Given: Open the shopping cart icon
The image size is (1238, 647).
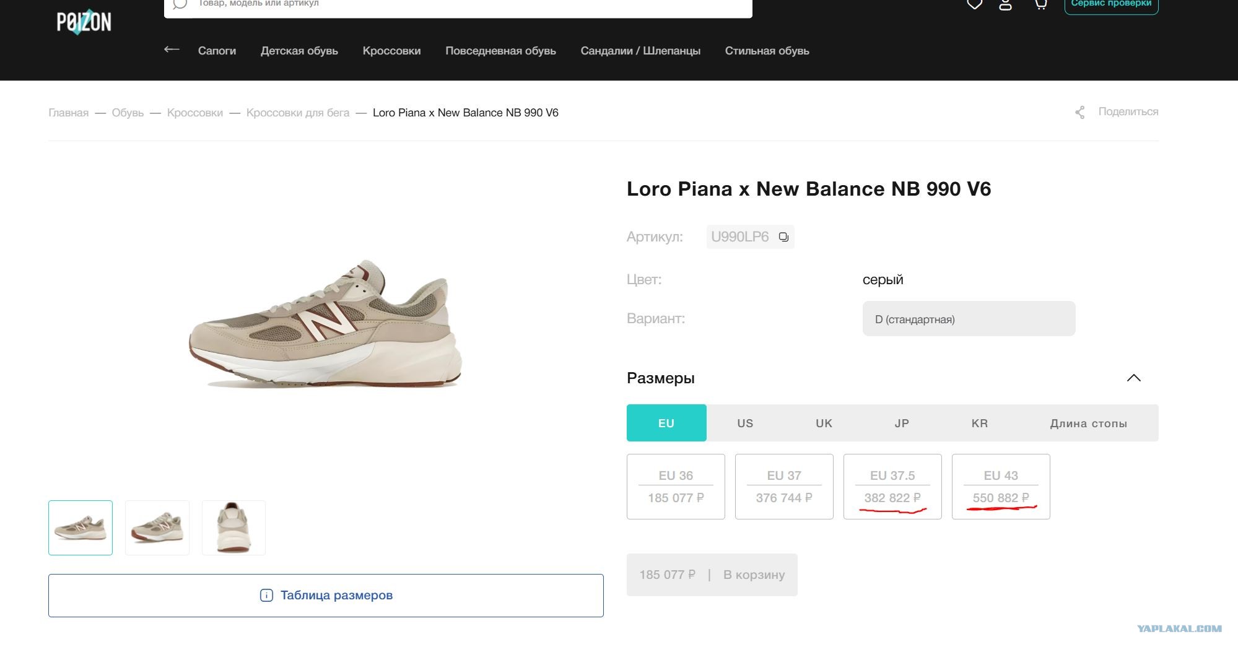Looking at the screenshot, I should point(1040,4).
